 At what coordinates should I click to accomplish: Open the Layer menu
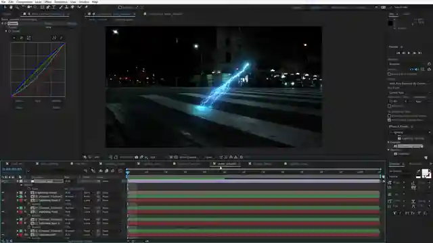(39, 1)
